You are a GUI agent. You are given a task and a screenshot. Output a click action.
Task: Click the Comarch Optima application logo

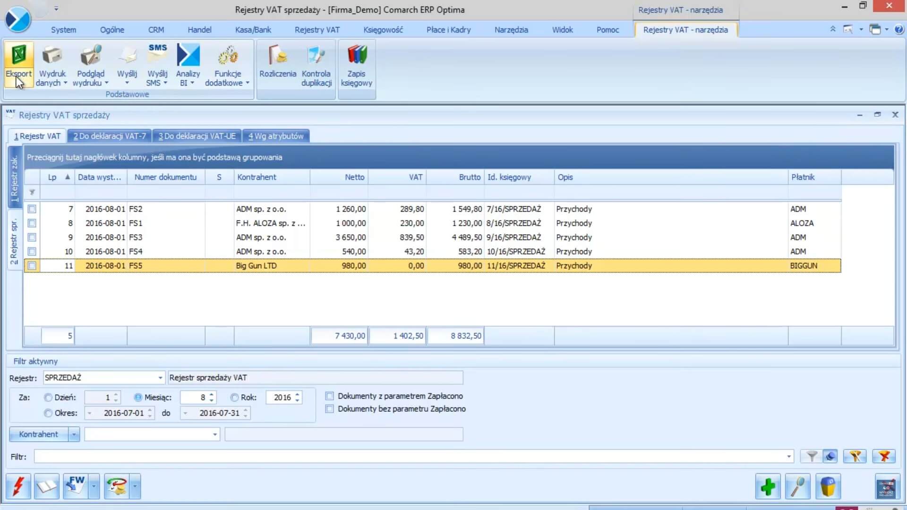(x=18, y=19)
